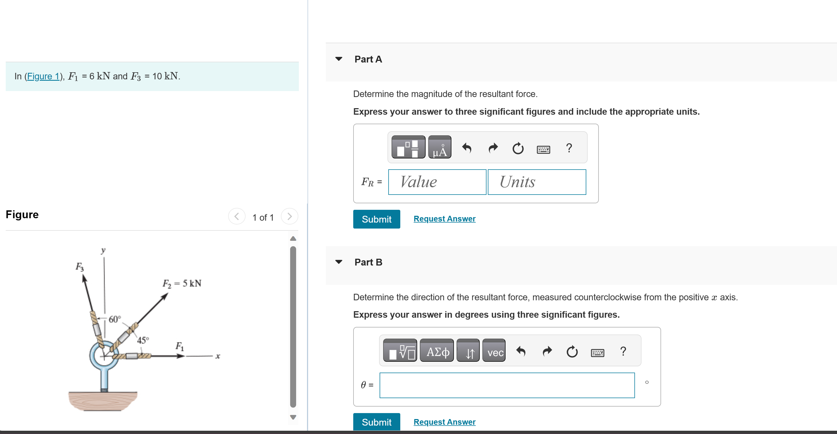Select the square root template icon in Part B
This screenshot has width=837, height=434.
[400, 351]
